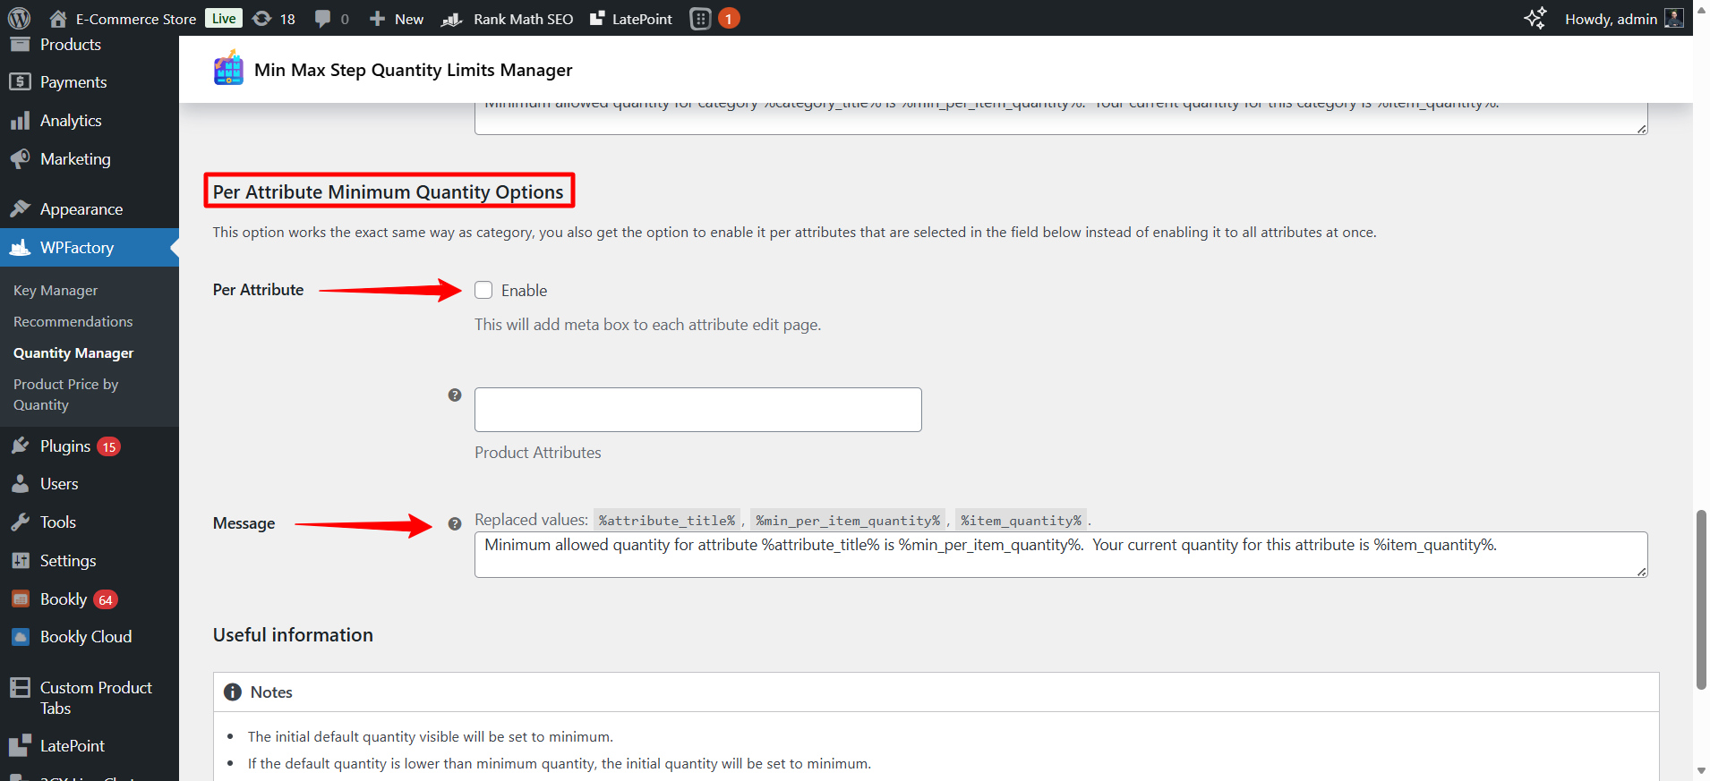Click the %attribute_title% placeholder tag
The width and height of the screenshot is (1710, 781).
[x=667, y=521]
